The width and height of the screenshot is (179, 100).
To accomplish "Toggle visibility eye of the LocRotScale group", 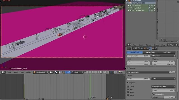I will 133,11.
